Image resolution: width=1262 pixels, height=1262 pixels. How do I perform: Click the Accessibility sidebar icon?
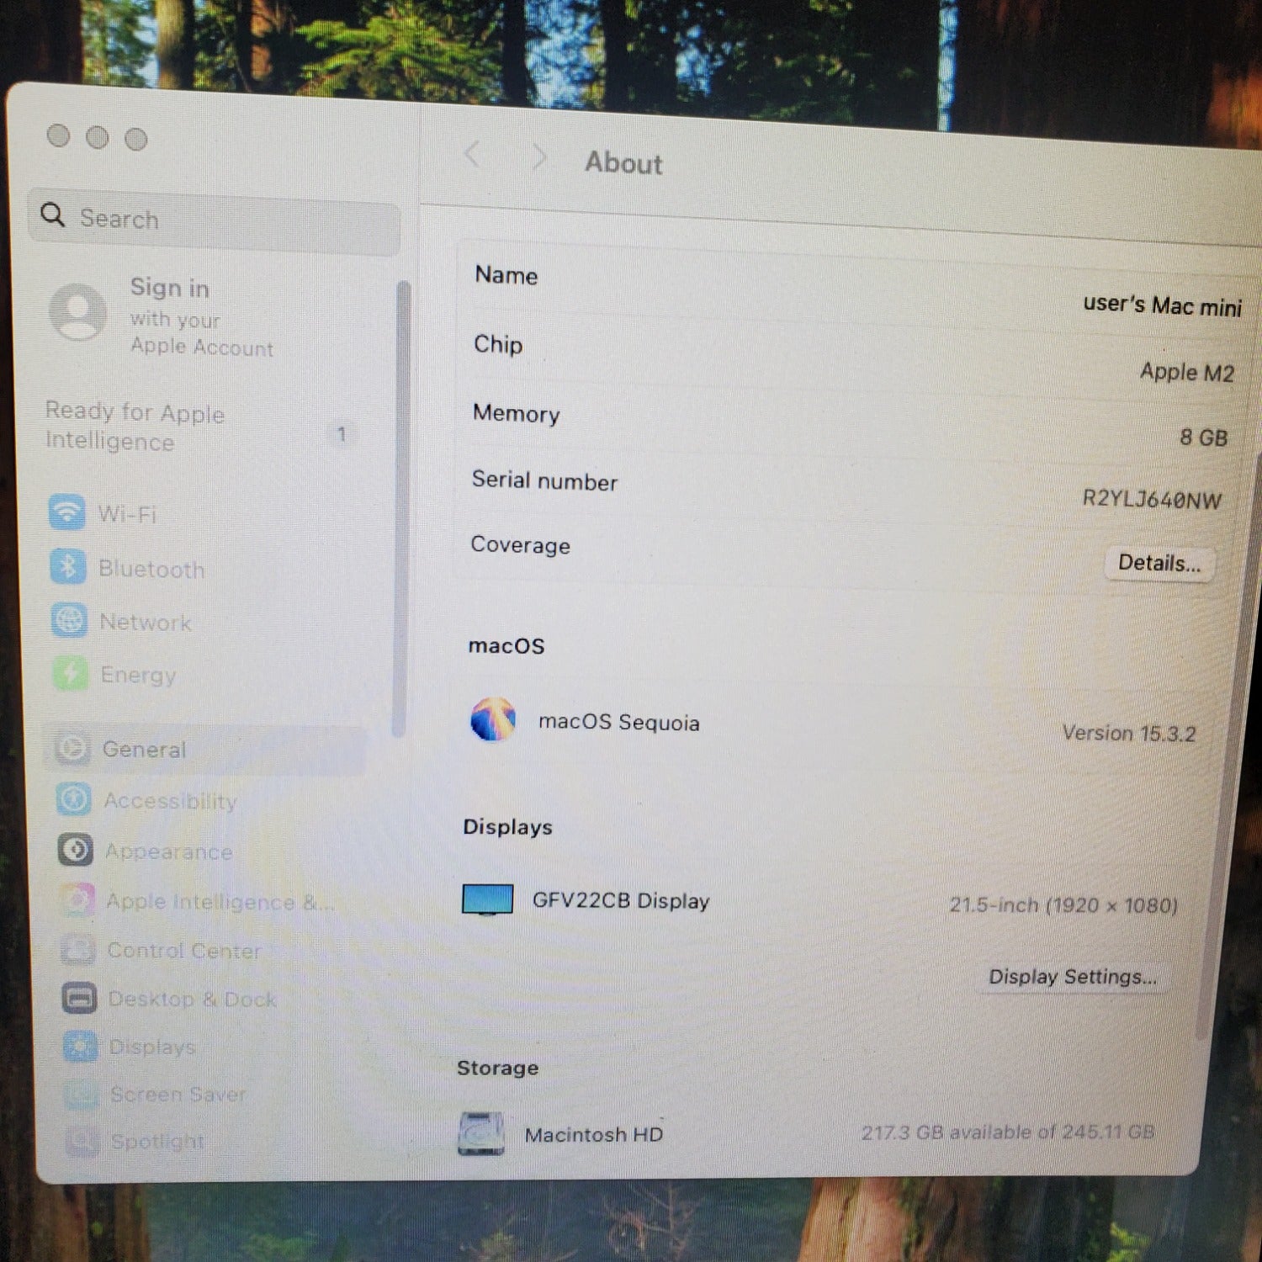74,799
